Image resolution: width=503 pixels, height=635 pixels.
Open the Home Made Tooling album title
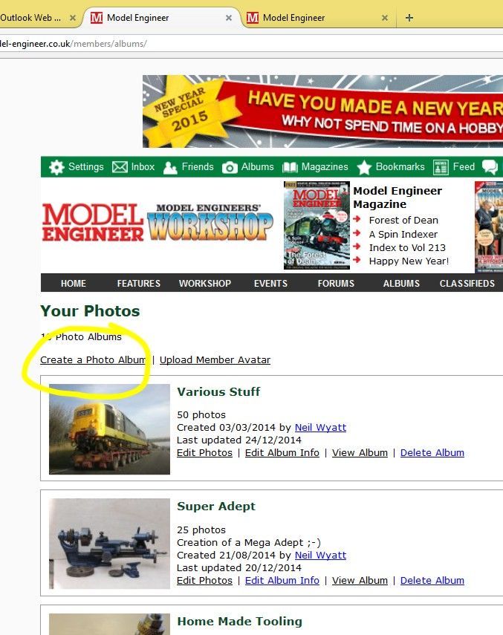(240, 621)
